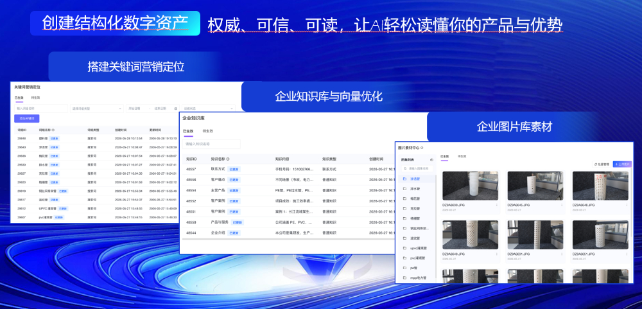Open the calendar icon in date range
This screenshot has height=309, width=642.
tap(176, 109)
